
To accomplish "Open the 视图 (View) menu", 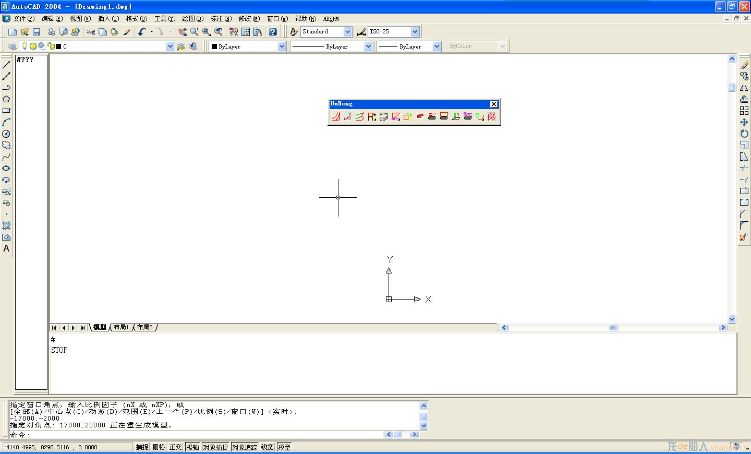I will (x=80, y=19).
